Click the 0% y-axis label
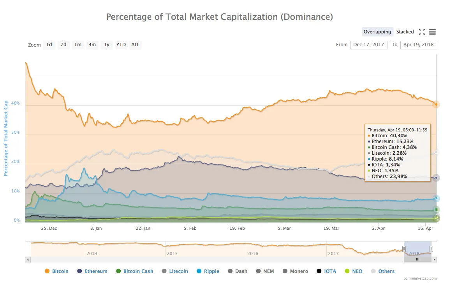Image resolution: width=449 pixels, height=285 pixels. point(17,220)
